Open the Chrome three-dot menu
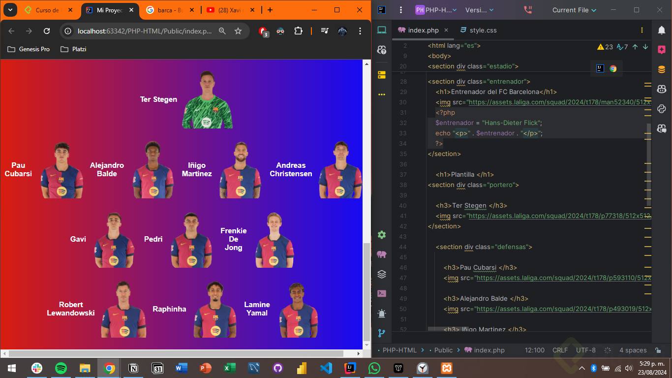 click(360, 31)
